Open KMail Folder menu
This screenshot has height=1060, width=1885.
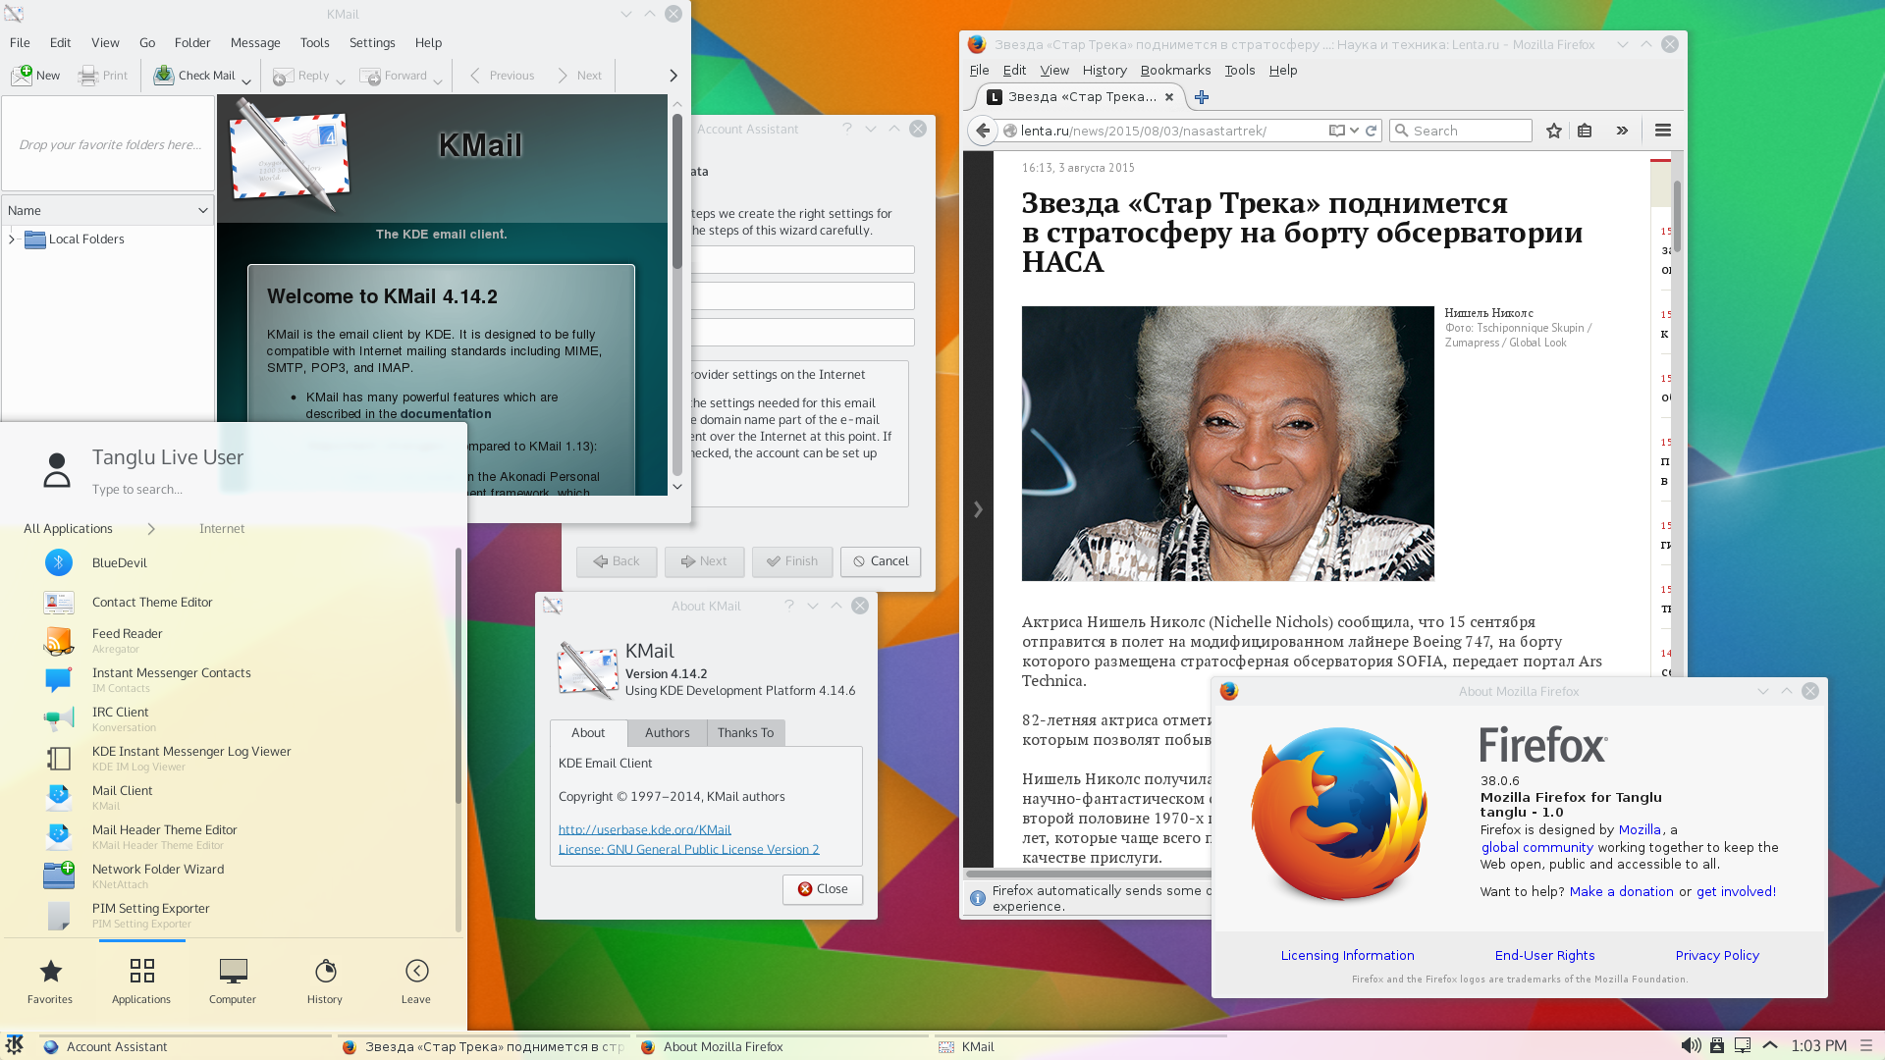[x=192, y=43]
